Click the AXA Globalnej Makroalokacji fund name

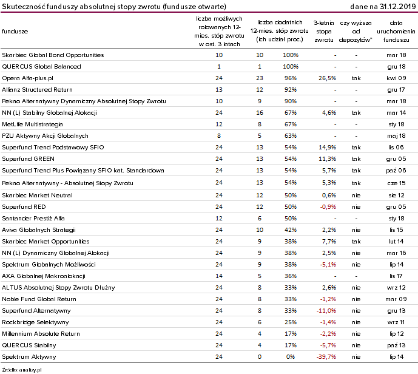[x=44, y=276]
